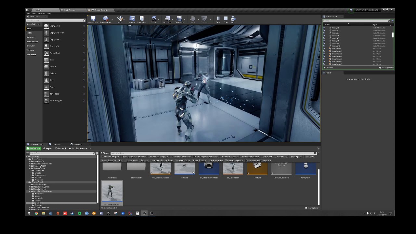Screen dimensions: 416x234
Task: Select the Lights category in Place Actors
Action: [x=29, y=33]
